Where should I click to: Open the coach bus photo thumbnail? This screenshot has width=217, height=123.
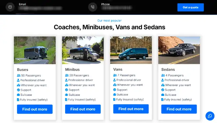coord(35,50)
